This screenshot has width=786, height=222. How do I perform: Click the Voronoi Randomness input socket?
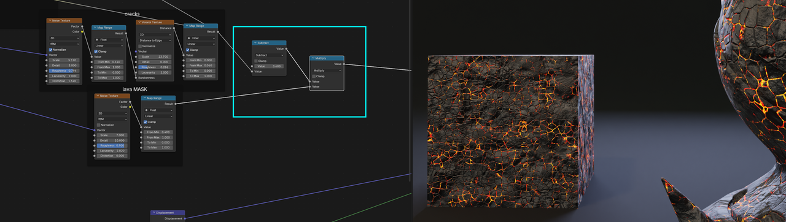[136, 78]
